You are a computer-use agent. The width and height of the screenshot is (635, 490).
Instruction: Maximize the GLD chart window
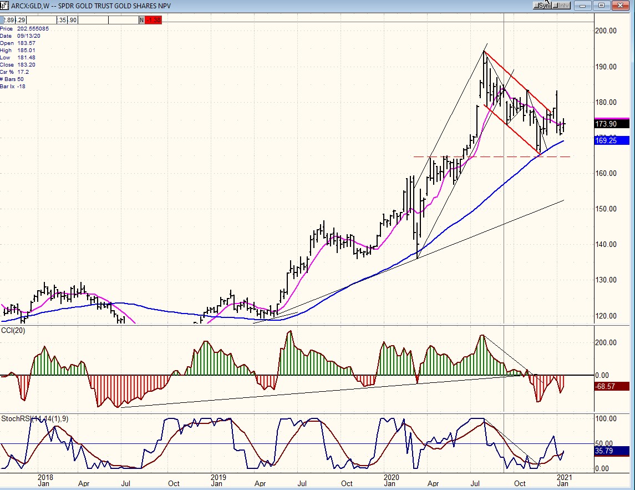click(601, 6)
